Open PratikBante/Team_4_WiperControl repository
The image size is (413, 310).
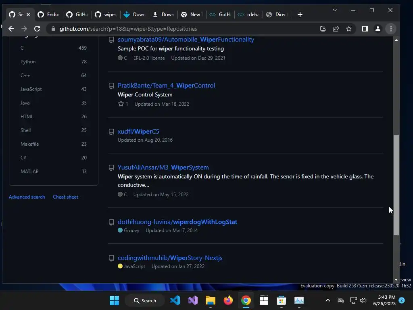(x=166, y=86)
